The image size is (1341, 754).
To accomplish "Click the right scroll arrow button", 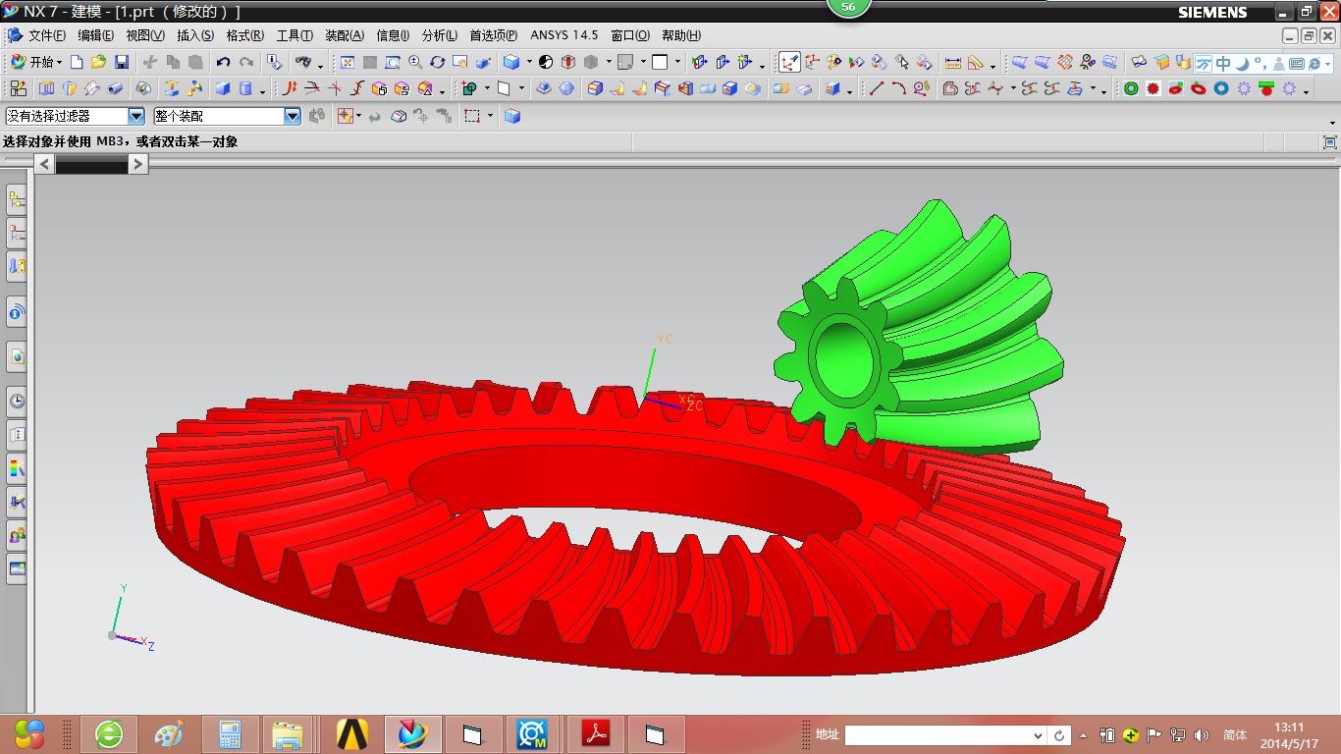I will tap(138, 164).
